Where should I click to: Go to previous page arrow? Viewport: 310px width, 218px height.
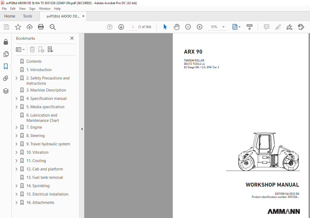pyautogui.click(x=110, y=27)
